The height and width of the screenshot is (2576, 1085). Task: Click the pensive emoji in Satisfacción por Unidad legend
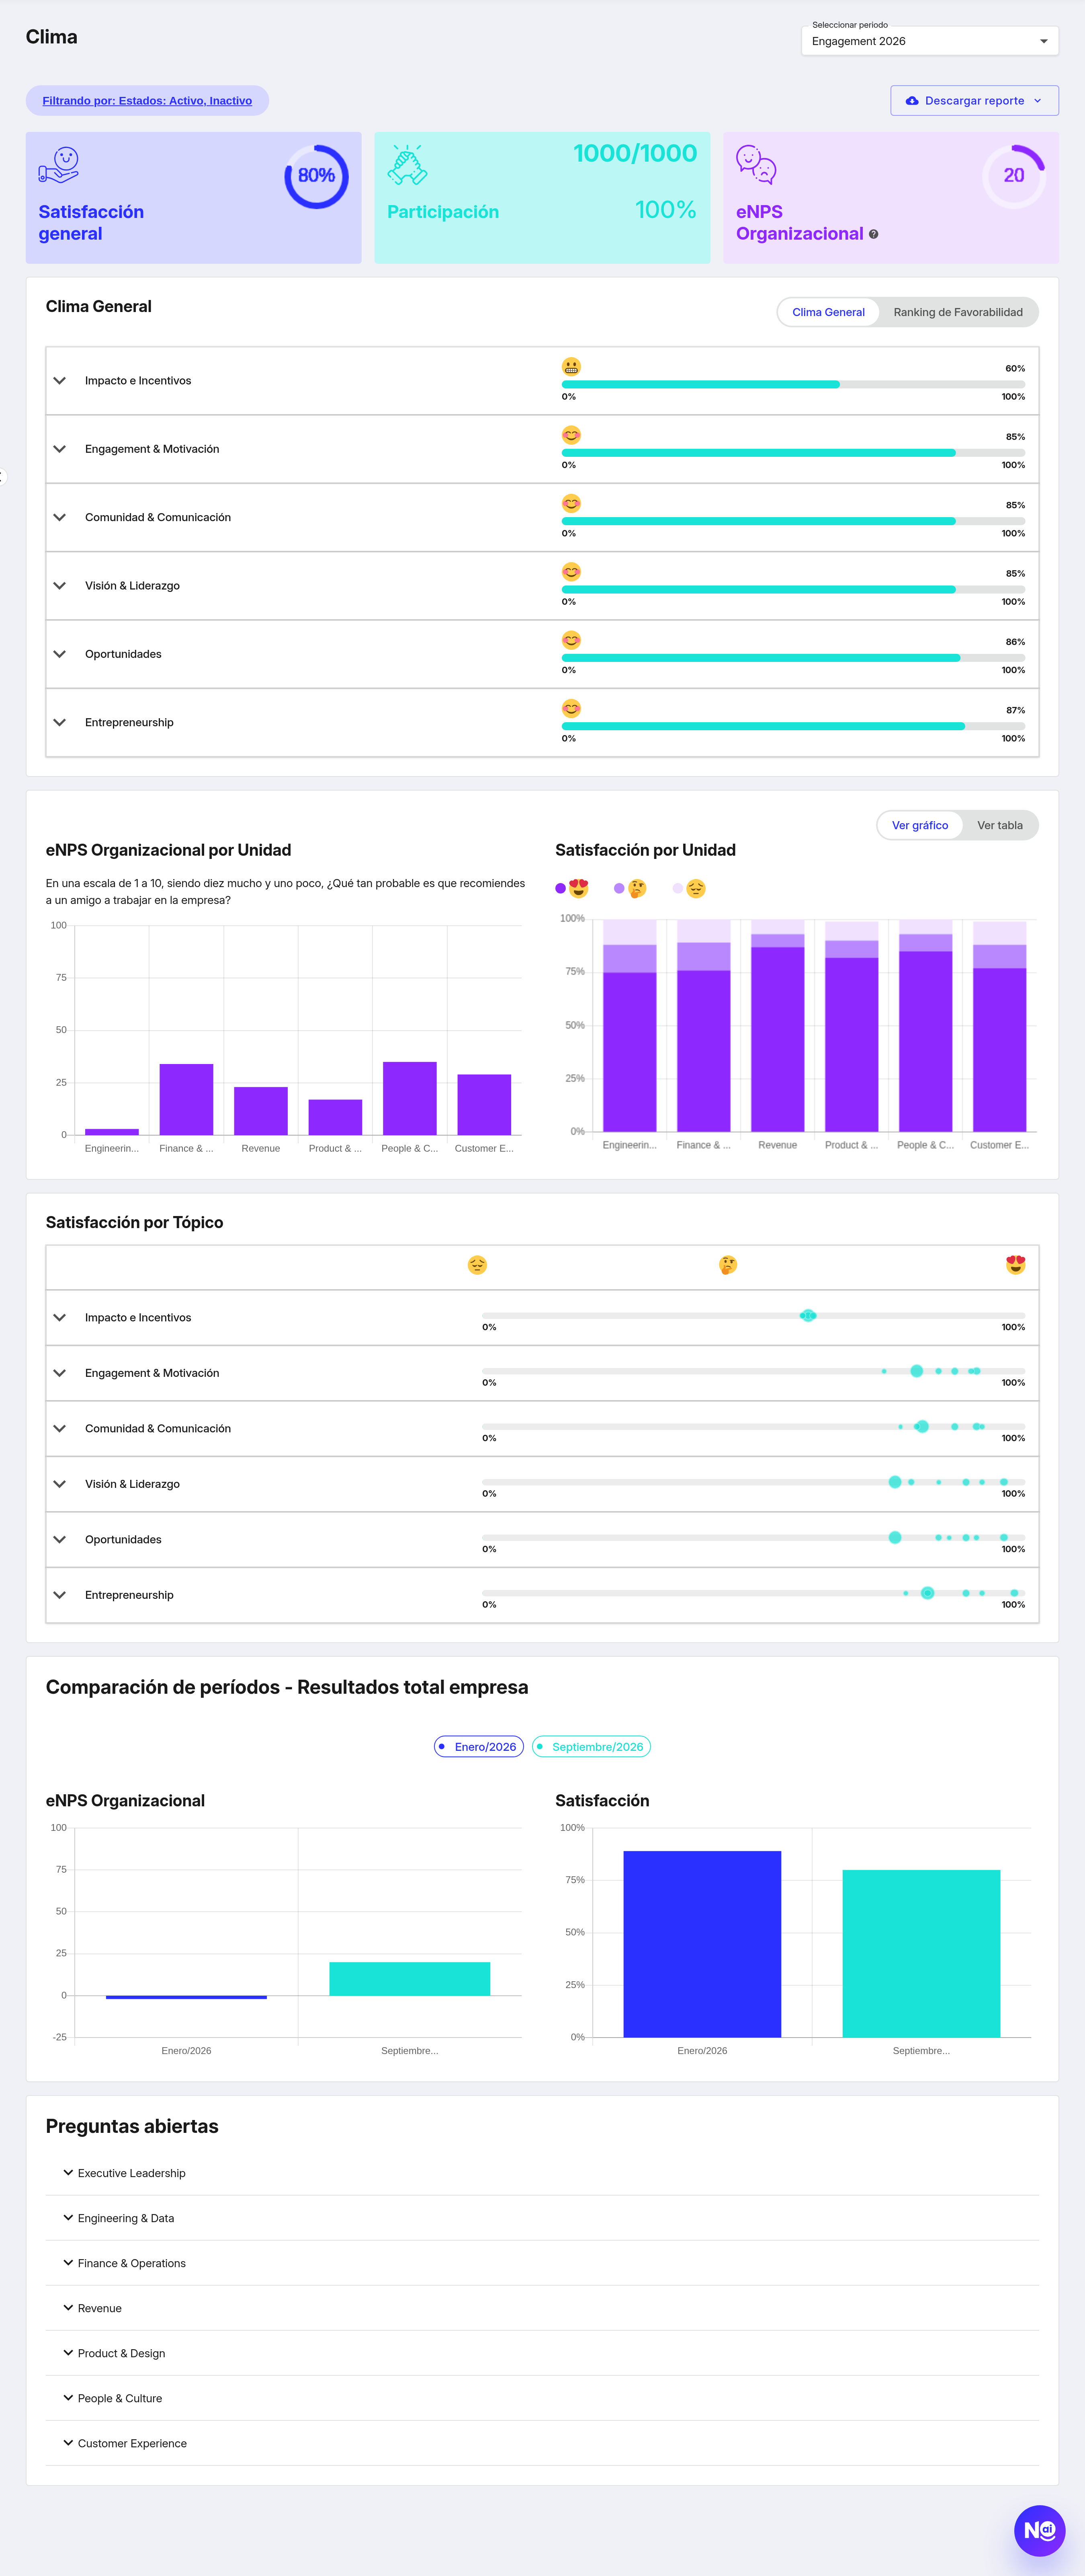696,888
